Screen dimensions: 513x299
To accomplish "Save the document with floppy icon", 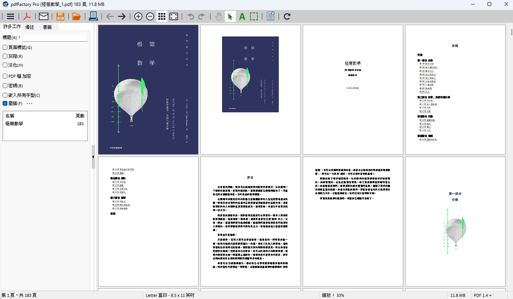I will 60,16.
